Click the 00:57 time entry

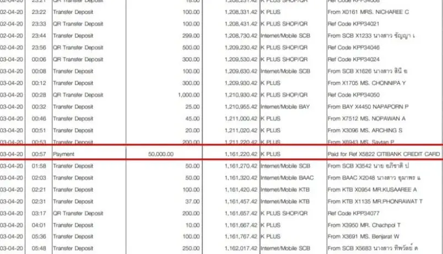coord(39,154)
